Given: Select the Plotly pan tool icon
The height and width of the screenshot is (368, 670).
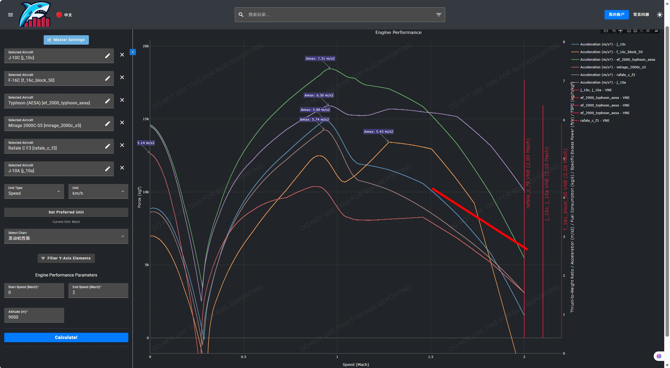Looking at the screenshot, I should (x=621, y=31).
